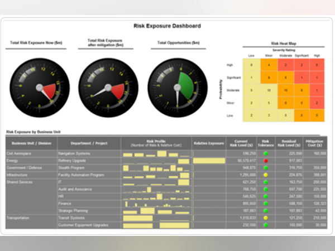The width and height of the screenshot is (335, 251).
Task: Select heat map cell Moderate probability, Significant severity
Action: [x=301, y=90]
